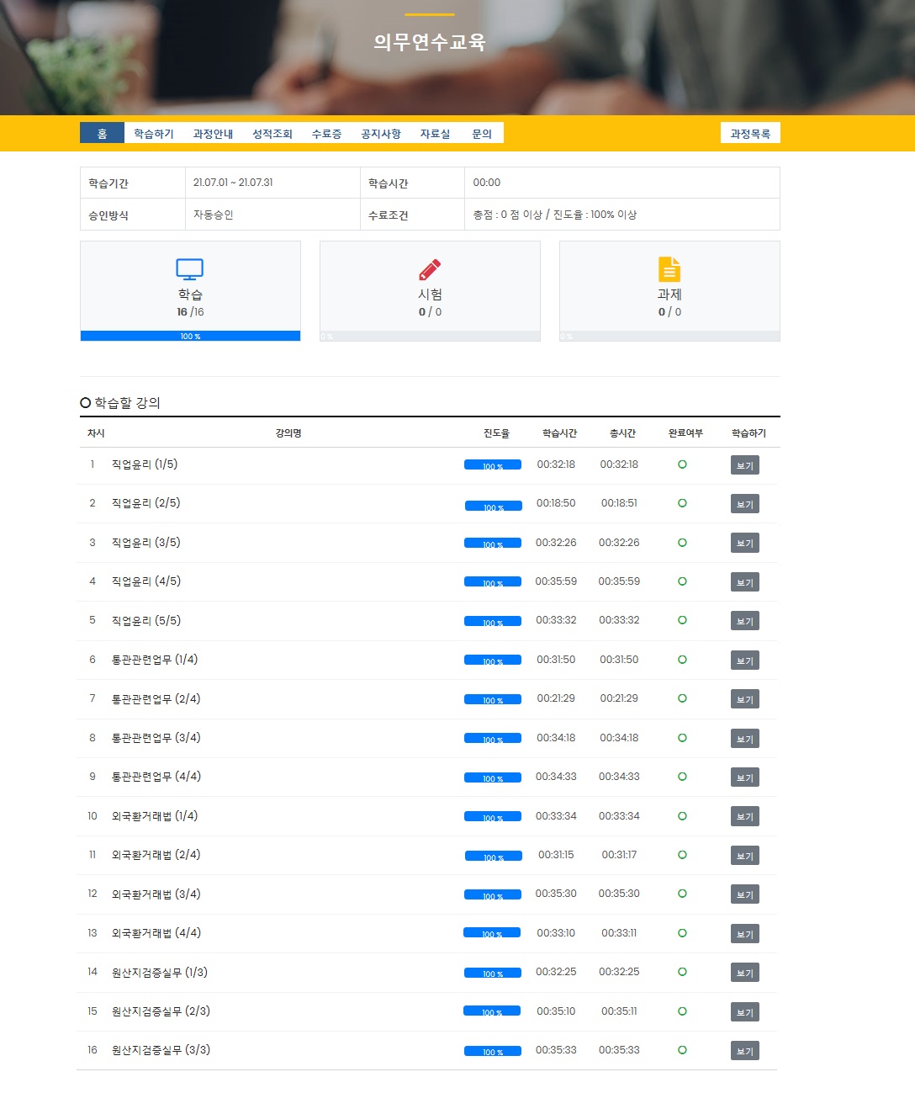Click the 학습 100% progress bar
The image size is (915, 1093).
click(x=190, y=336)
